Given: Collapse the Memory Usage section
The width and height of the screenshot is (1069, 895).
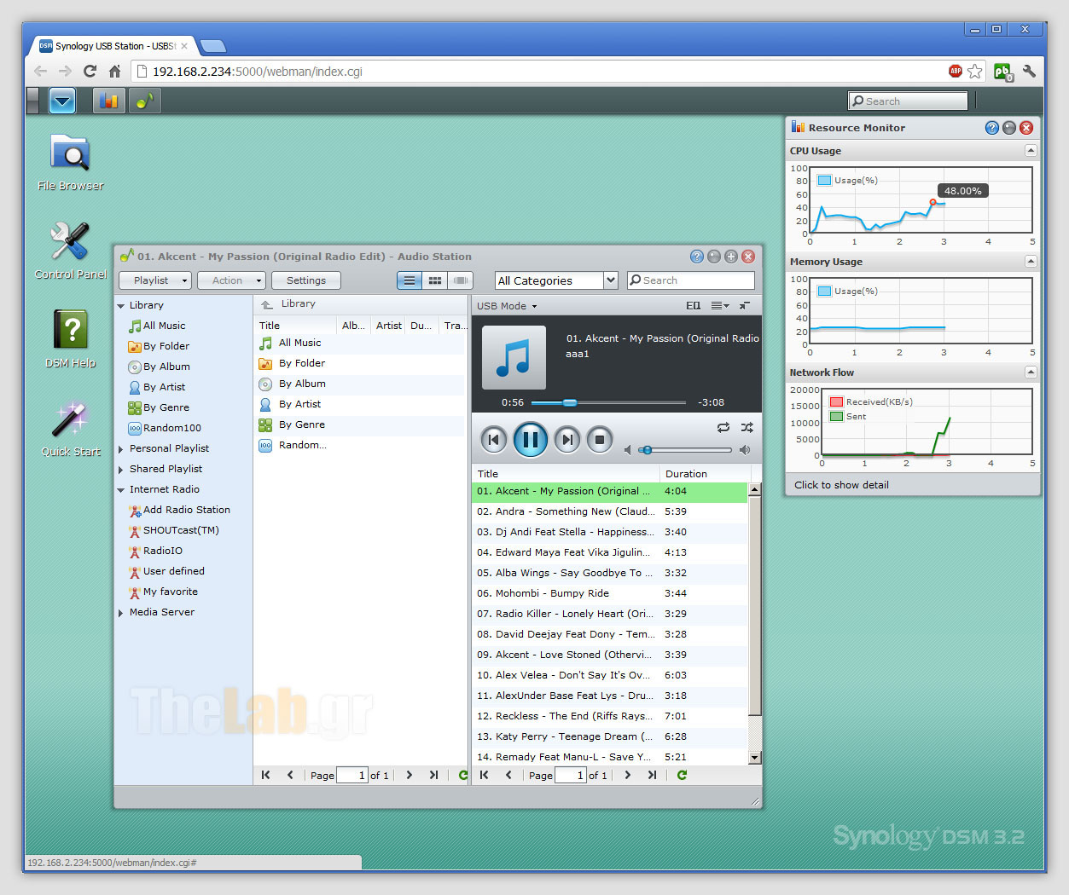Looking at the screenshot, I should coord(1031,262).
